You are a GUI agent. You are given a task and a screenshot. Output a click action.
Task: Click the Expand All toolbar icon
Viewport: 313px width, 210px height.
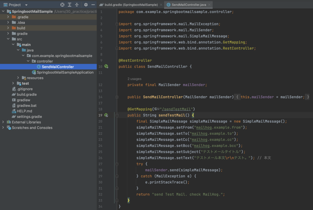(70, 5)
